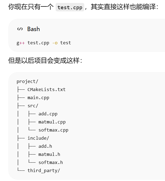Click the code icon beside Bash

[x=20, y=29]
